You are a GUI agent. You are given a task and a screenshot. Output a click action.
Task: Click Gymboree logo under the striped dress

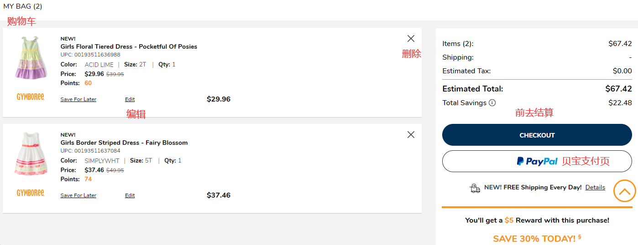coord(31,193)
